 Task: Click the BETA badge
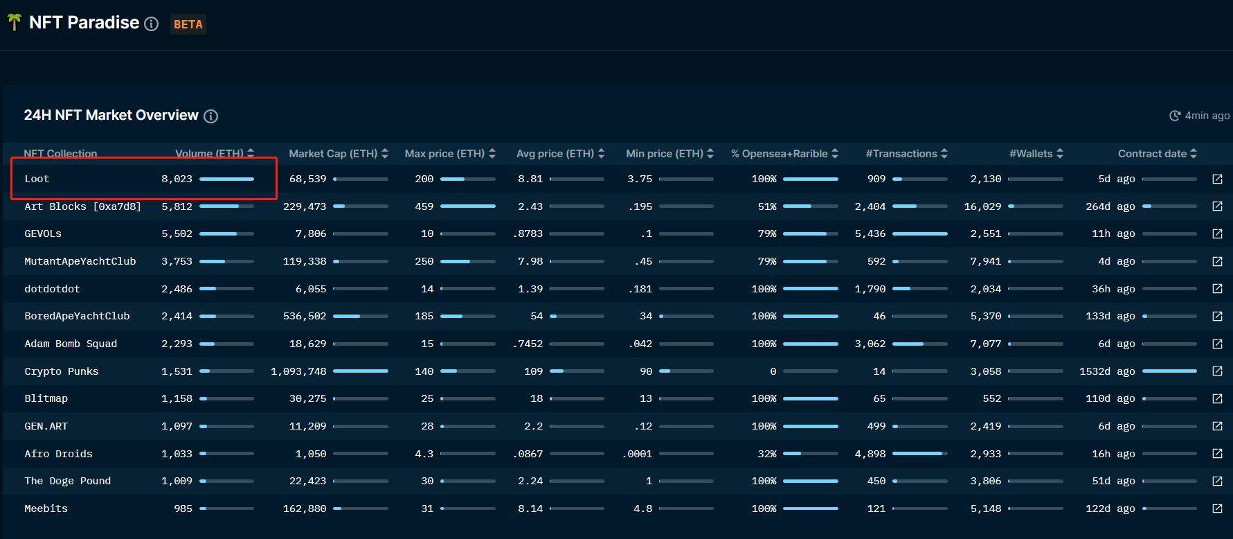coord(188,24)
